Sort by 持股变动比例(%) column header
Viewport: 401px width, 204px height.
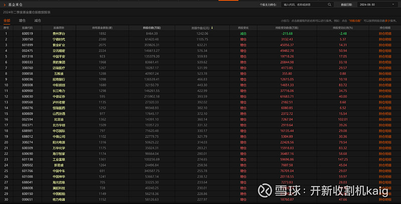click(x=343, y=28)
